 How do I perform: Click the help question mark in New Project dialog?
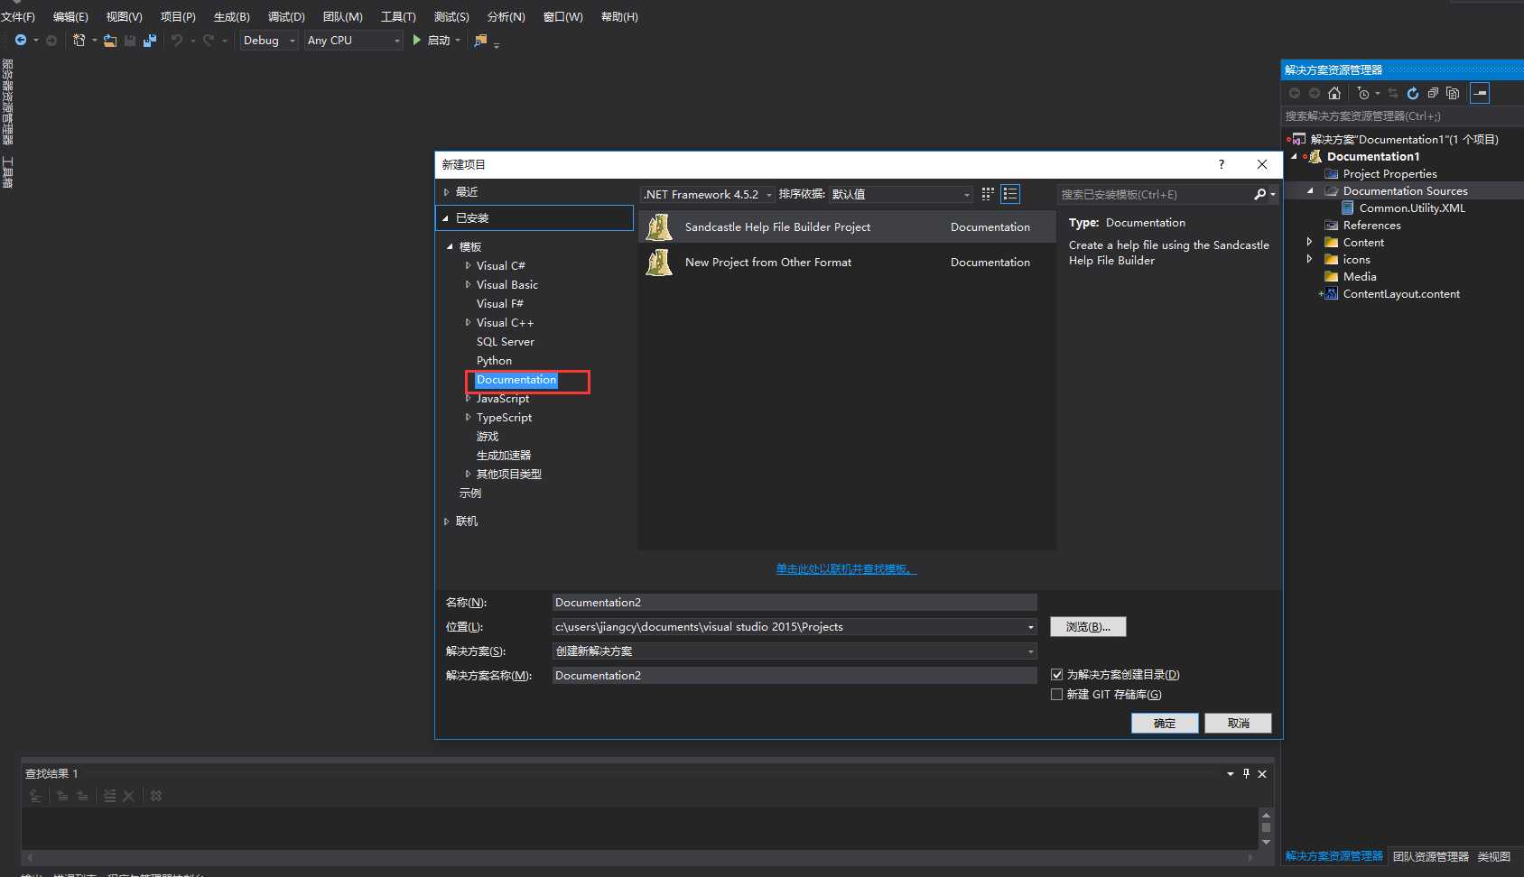1222,164
